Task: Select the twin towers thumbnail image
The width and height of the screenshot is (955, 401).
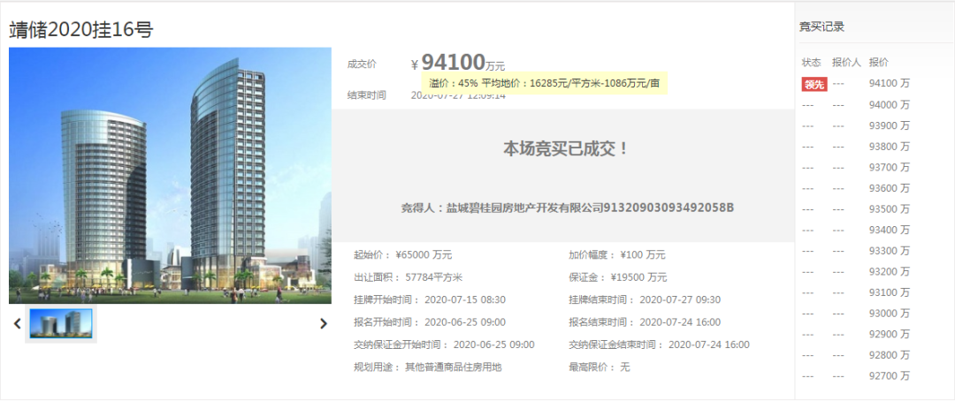Action: tap(61, 324)
